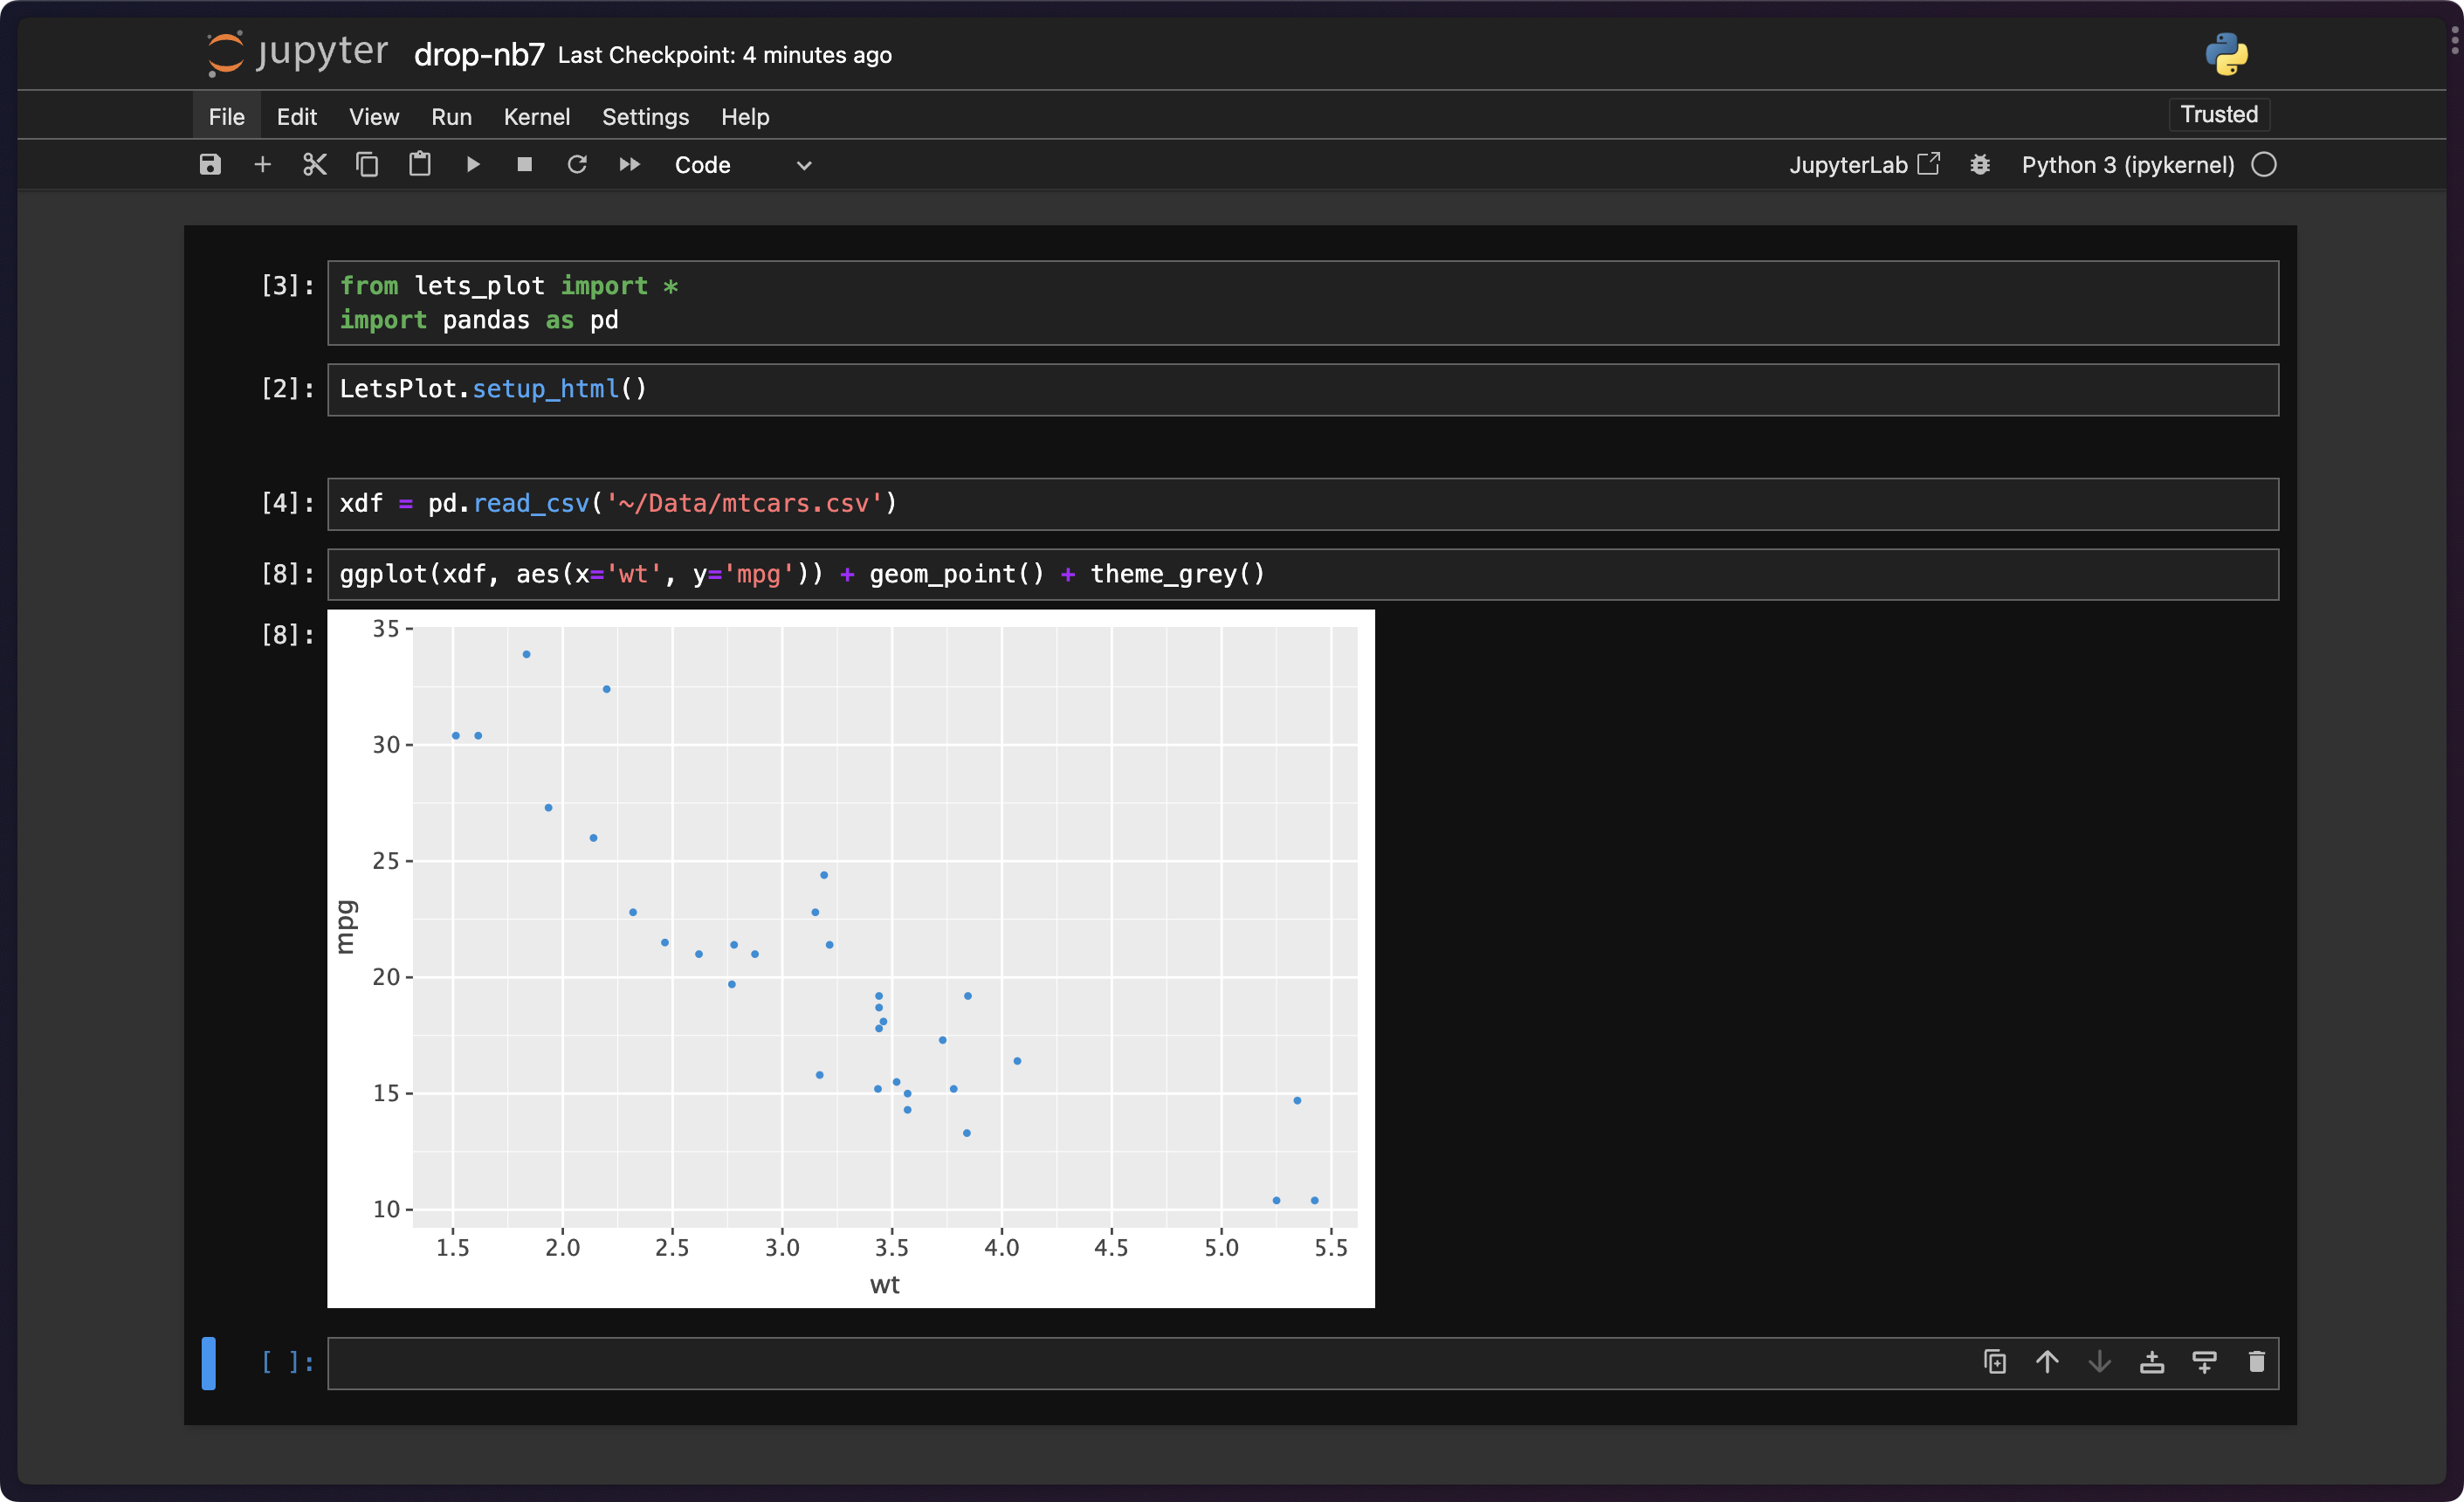The image size is (2464, 1502).
Task: Paste cell using the clipboard icon
Action: [x=420, y=165]
